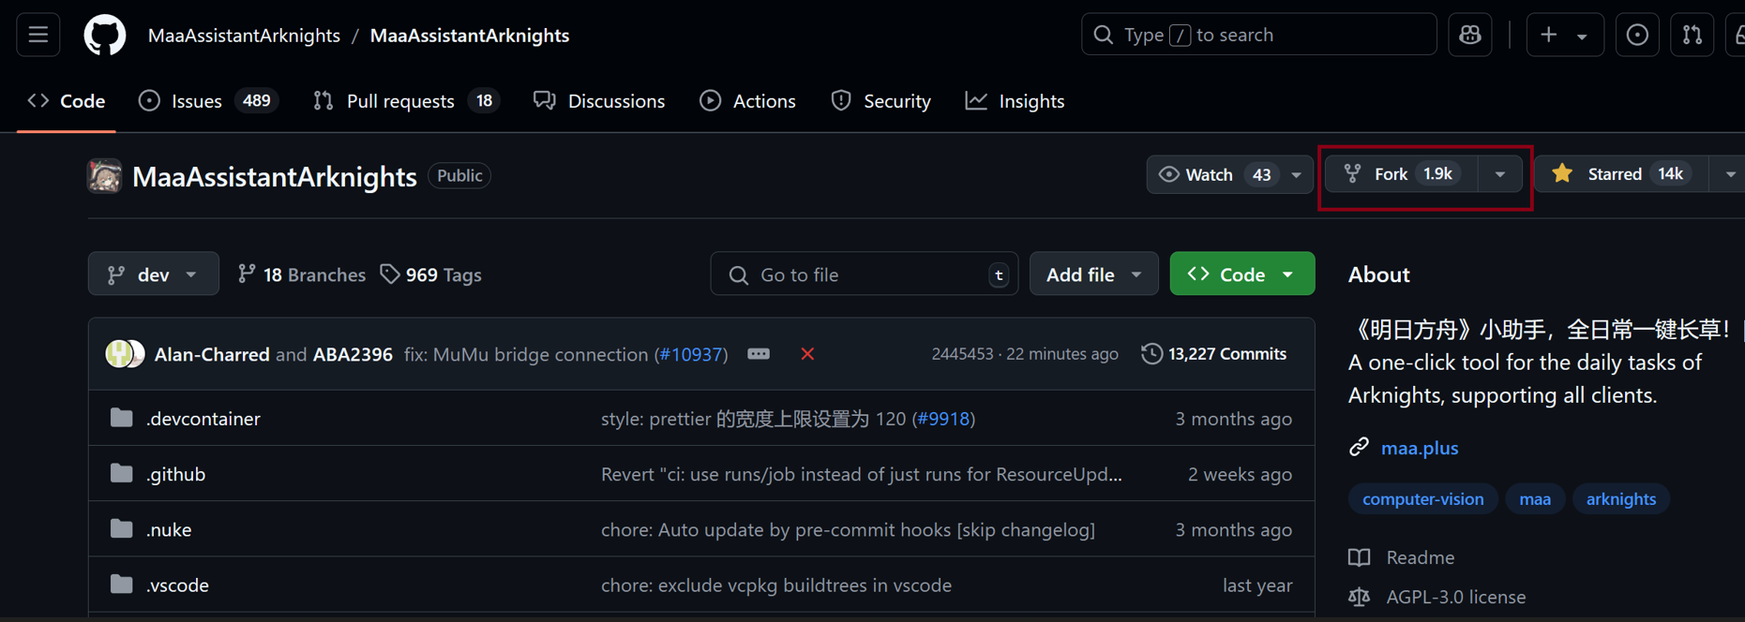This screenshot has width=1745, height=622.
Task: Click ABA2396 author name
Action: [x=353, y=354]
